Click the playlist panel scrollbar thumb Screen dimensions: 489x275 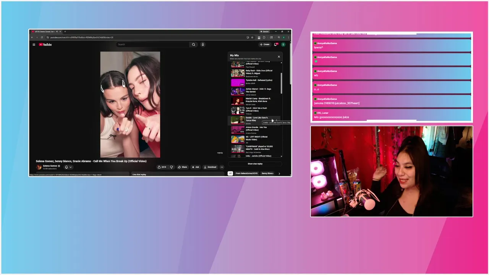click(x=282, y=83)
